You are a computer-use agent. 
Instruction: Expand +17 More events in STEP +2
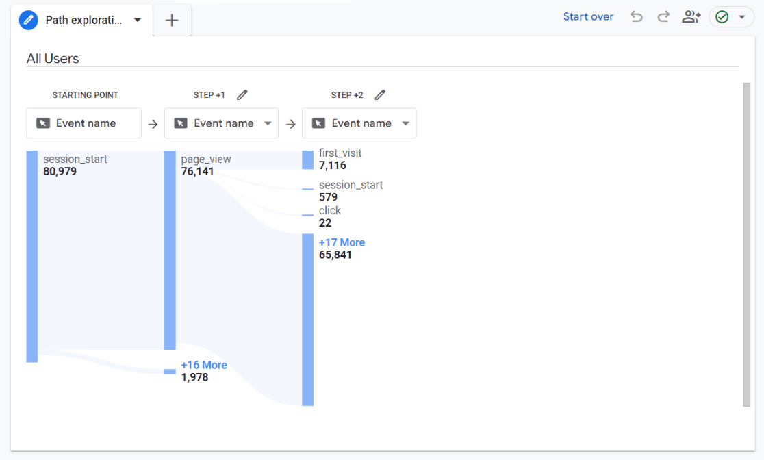click(x=342, y=242)
